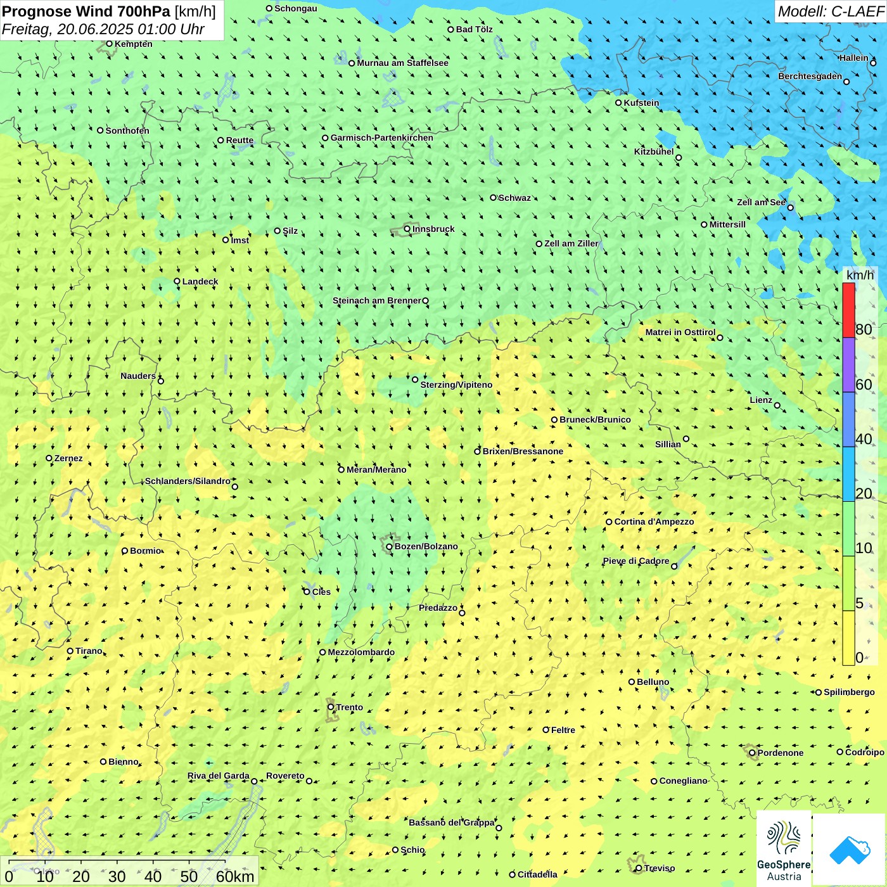Click the 'Garmisch-Partenkirchen' label
Image resolution: width=887 pixels, height=887 pixels.
click(x=382, y=137)
